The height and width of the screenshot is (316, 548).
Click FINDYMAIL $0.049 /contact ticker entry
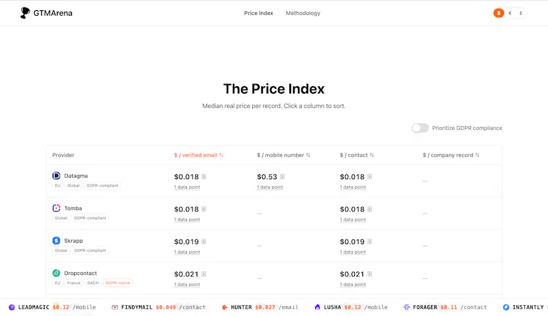pyautogui.click(x=159, y=307)
